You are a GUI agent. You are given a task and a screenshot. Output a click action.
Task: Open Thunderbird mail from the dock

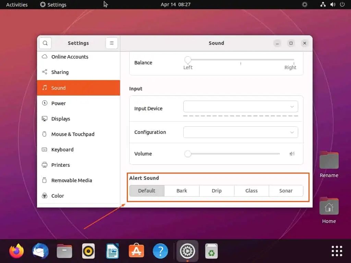tap(40, 251)
